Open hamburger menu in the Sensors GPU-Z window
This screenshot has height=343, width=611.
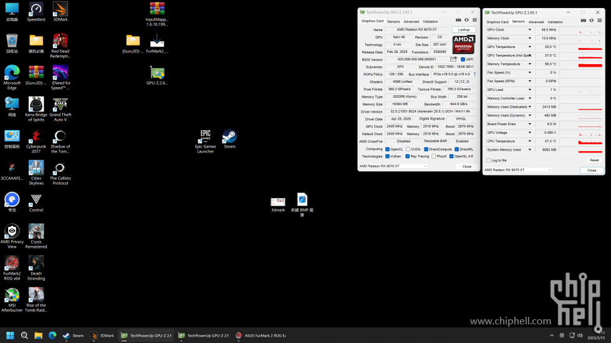tap(600, 20)
